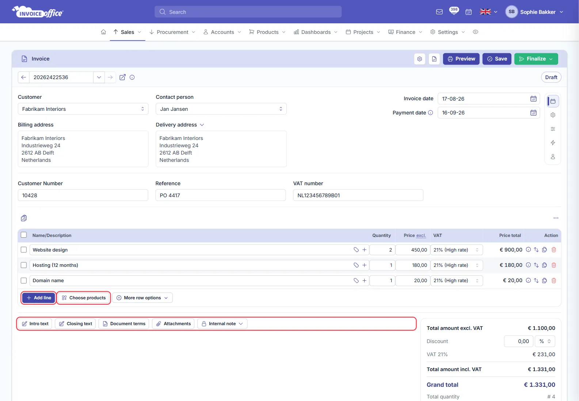The width and height of the screenshot is (579, 401).
Task: Open the three-dots menu above table
Action: tap(556, 218)
